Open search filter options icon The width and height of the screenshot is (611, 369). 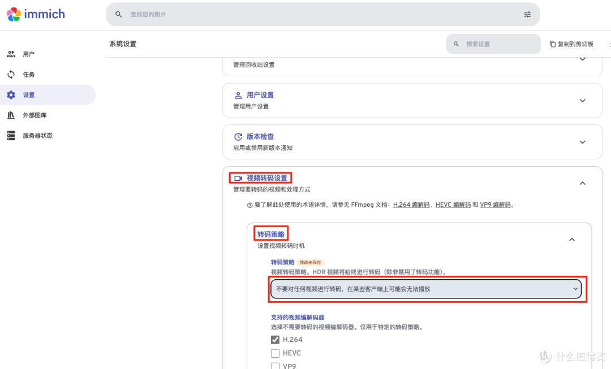point(527,14)
